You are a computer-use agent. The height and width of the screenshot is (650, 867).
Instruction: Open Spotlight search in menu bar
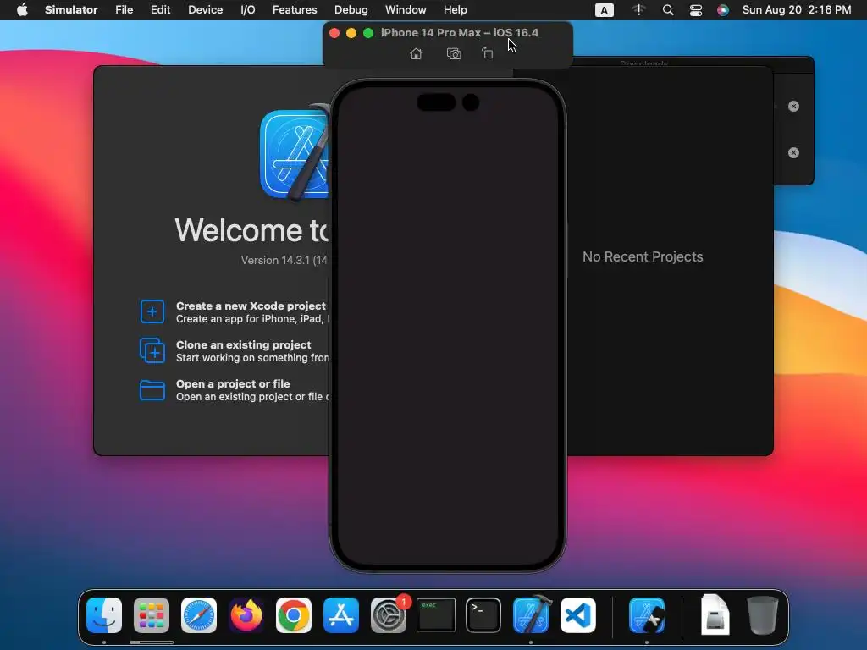pyautogui.click(x=668, y=10)
